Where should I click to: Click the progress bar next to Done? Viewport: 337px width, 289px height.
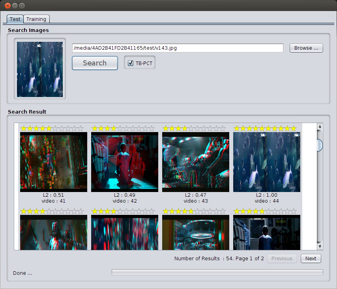[x=216, y=273]
